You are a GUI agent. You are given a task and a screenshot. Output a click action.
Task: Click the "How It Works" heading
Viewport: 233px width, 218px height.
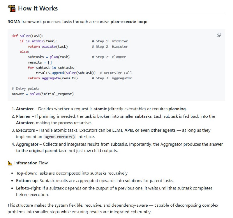[x=38, y=8]
